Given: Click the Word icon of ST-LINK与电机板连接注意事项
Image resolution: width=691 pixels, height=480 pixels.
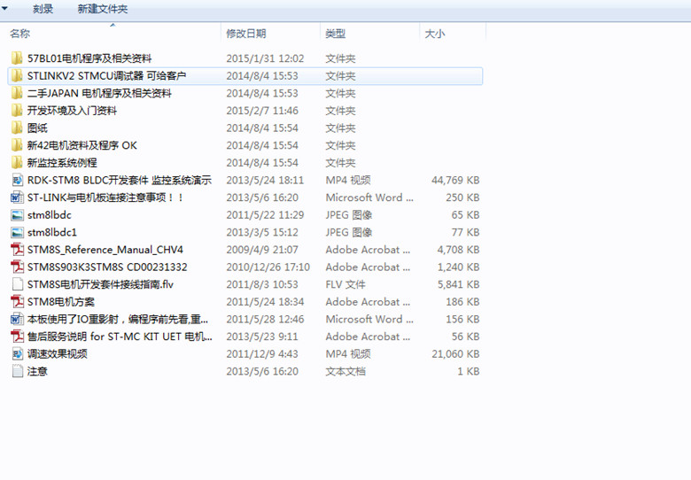Looking at the screenshot, I should (17, 197).
